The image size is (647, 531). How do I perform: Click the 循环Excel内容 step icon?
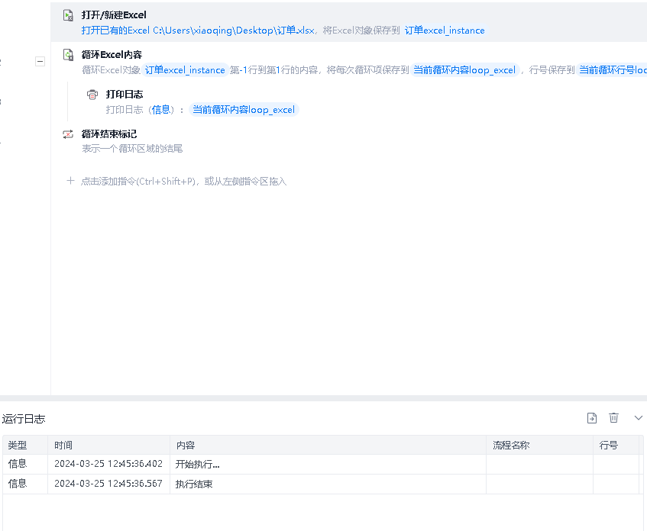pos(68,55)
